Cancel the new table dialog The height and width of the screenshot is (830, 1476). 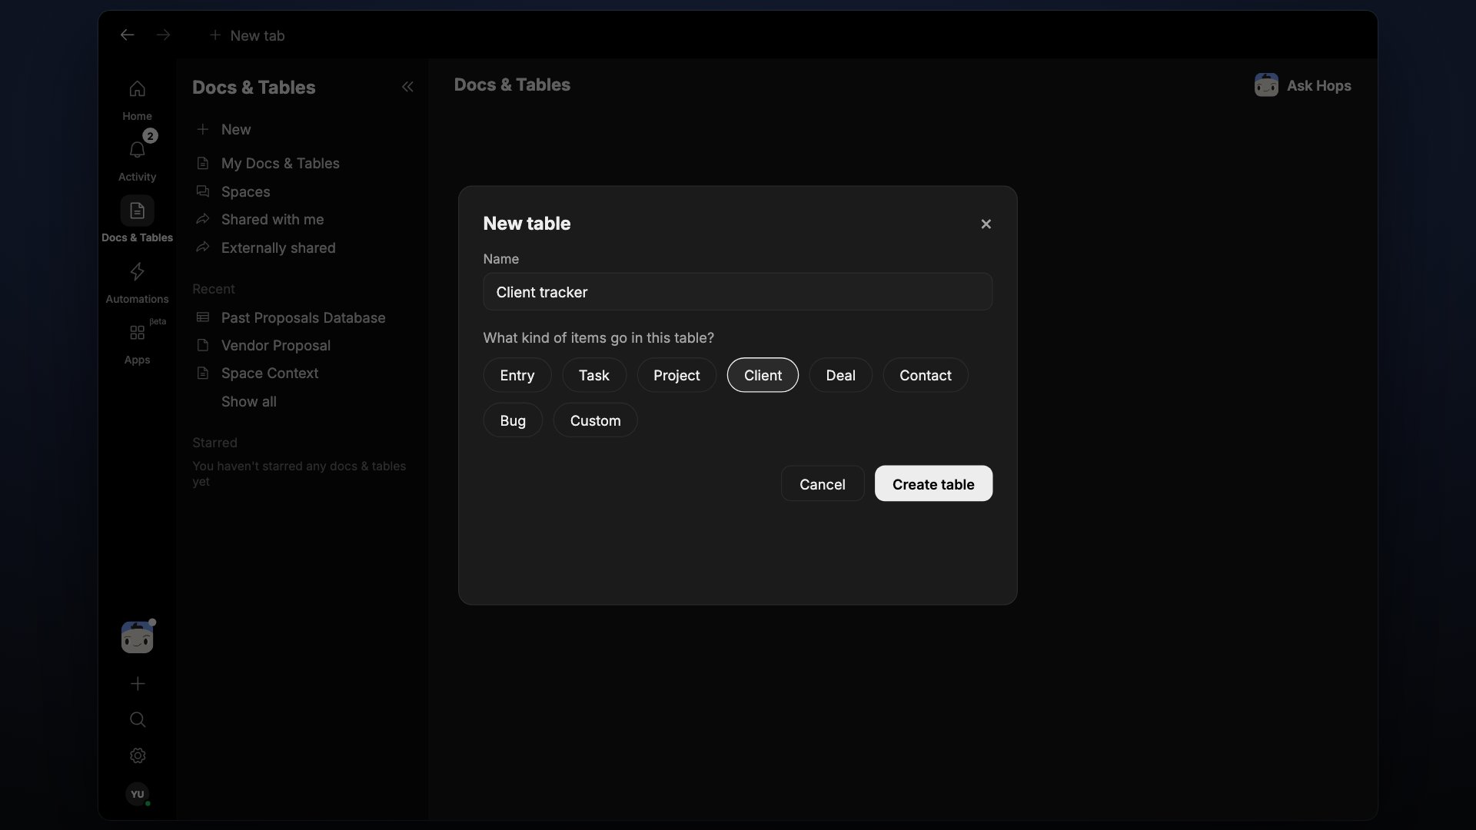pos(822,483)
